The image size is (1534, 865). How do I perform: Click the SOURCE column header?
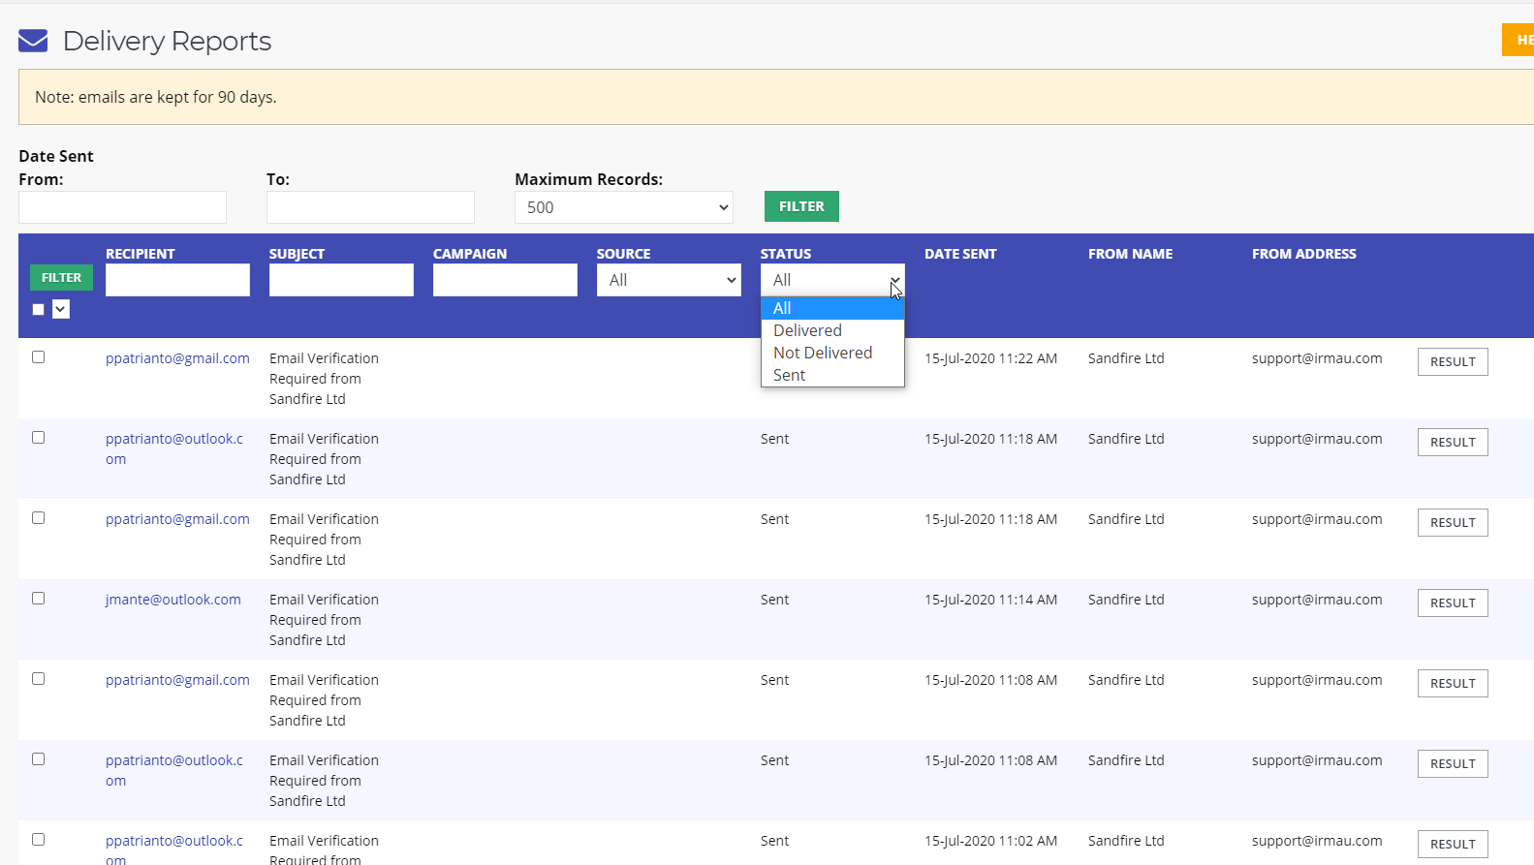pyautogui.click(x=623, y=254)
